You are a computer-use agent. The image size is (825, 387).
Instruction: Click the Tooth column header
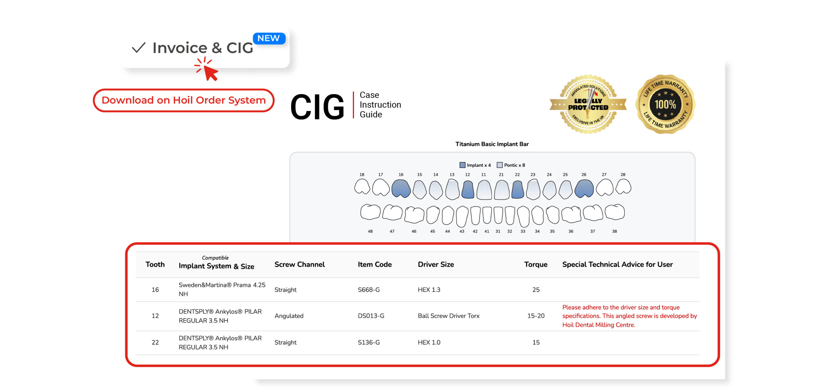tap(155, 265)
